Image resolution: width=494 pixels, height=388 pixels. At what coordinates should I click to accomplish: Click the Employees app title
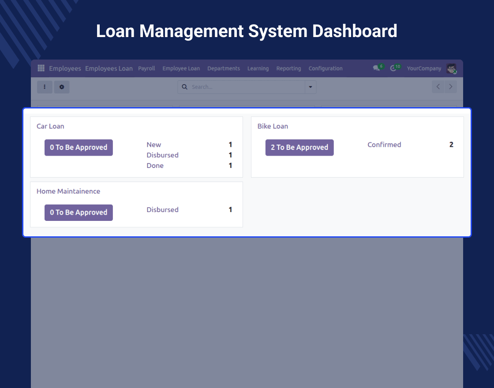[x=65, y=68]
